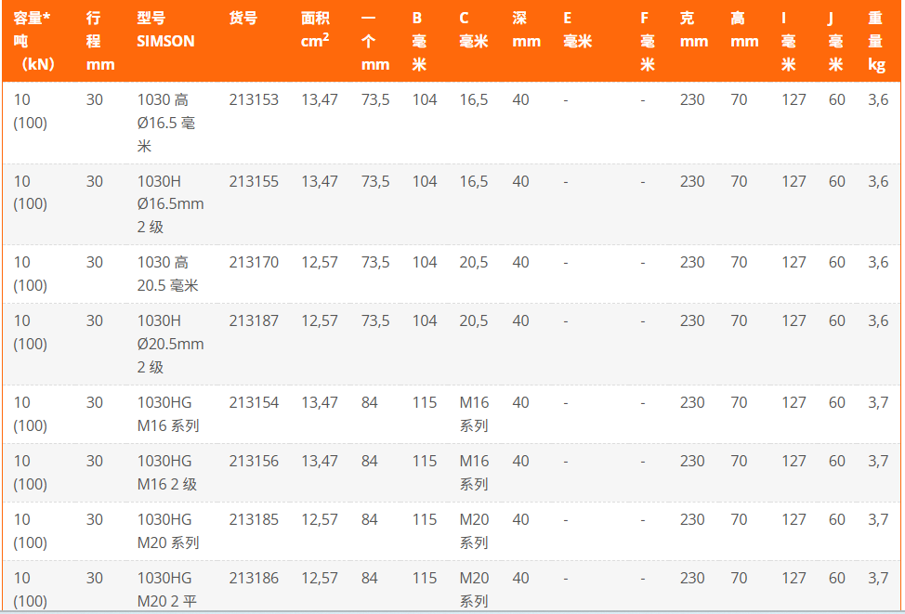
Task: Click the 面积 cm² column header
Action: [x=316, y=30]
